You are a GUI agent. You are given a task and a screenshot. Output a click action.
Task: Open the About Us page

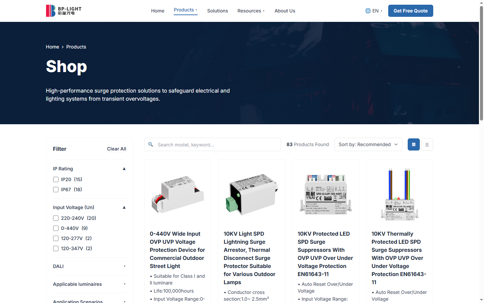point(285,11)
